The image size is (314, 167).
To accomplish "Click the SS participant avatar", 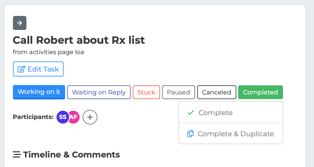I will [62, 117].
